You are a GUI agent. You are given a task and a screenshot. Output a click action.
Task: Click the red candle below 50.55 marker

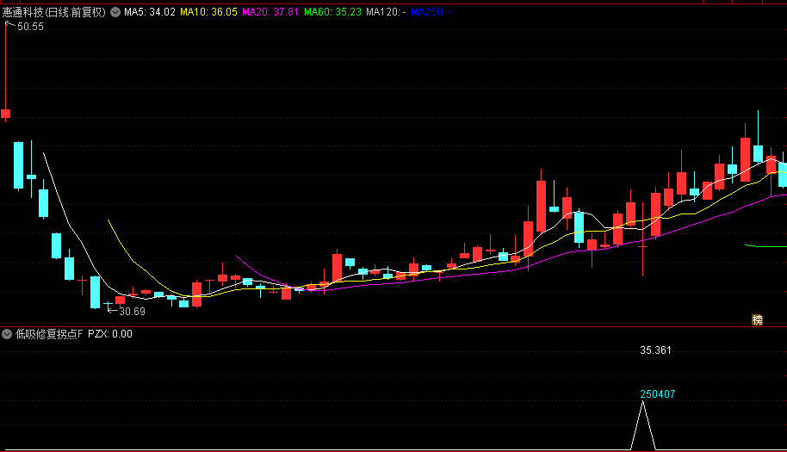click(x=5, y=114)
